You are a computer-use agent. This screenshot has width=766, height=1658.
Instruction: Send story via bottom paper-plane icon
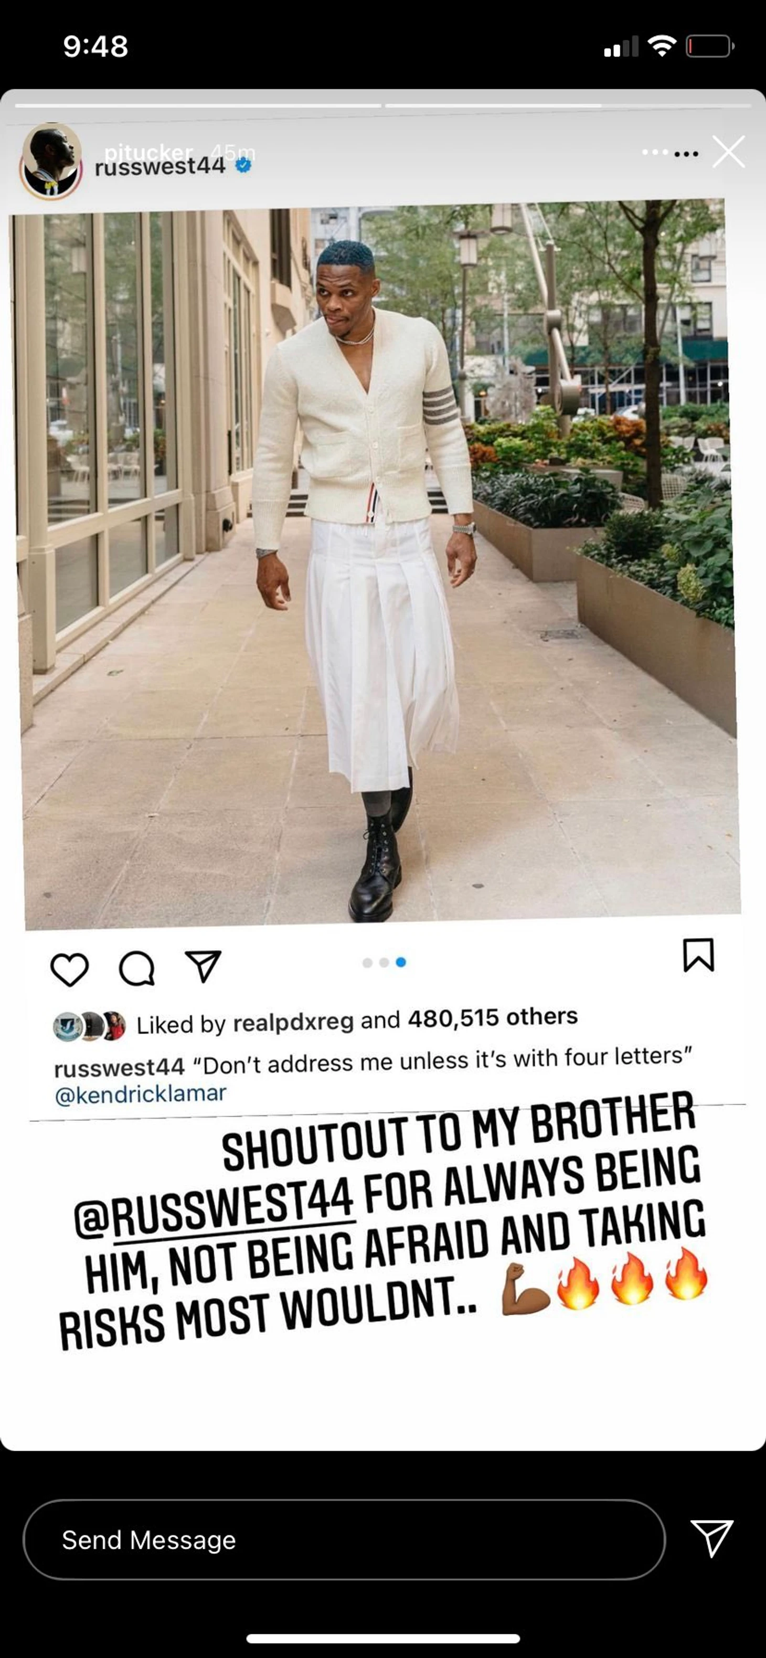coord(711,1538)
